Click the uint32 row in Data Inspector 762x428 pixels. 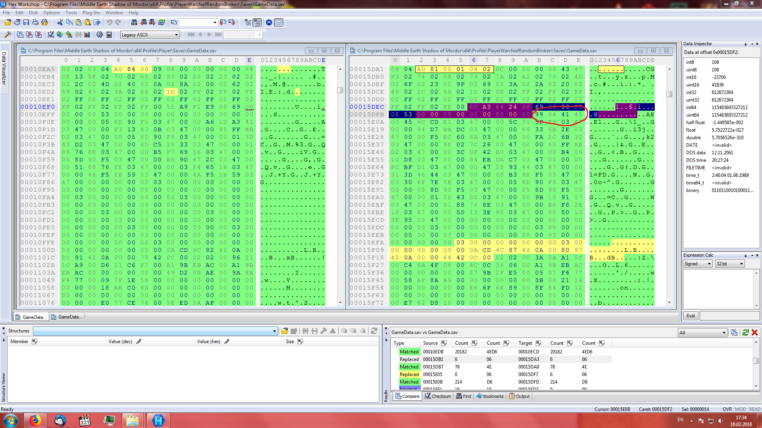pos(721,100)
